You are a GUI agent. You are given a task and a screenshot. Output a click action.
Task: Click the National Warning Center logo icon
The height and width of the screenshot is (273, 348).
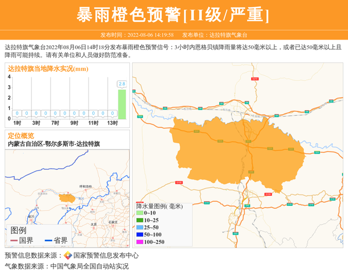(68, 255)
